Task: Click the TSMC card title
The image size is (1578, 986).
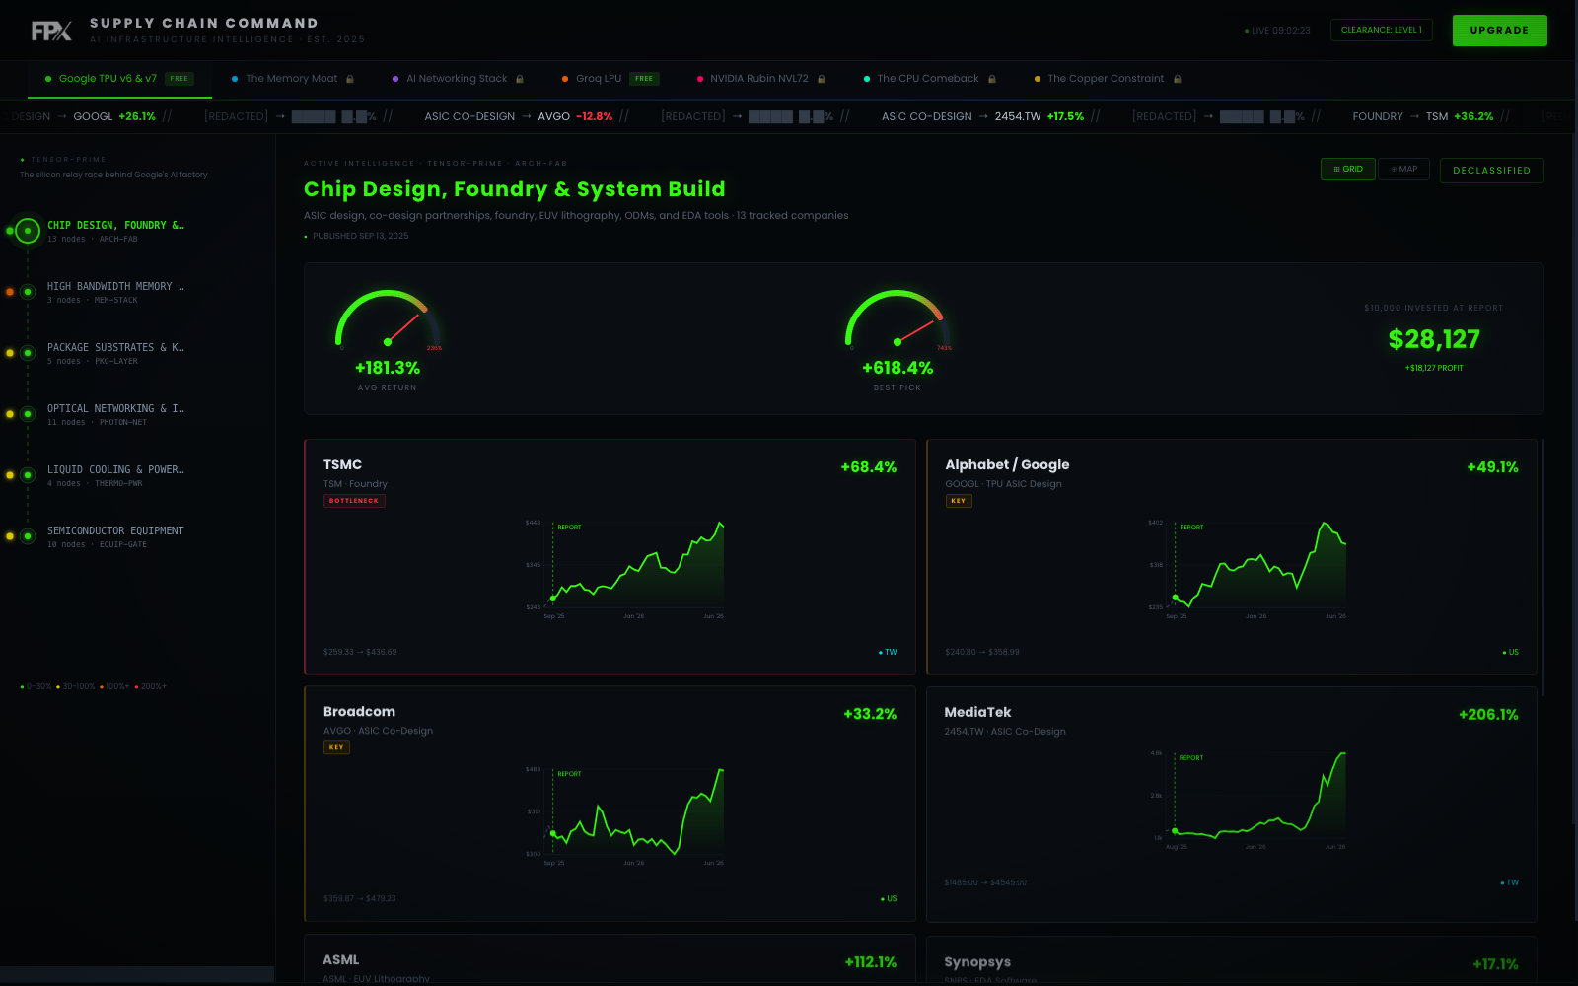Action: click(x=342, y=464)
